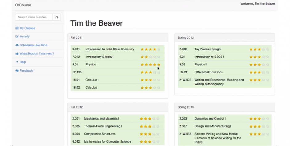Click the thumbs-up icon for What Should I Take Next
The image size is (290, 146).
(17, 54)
